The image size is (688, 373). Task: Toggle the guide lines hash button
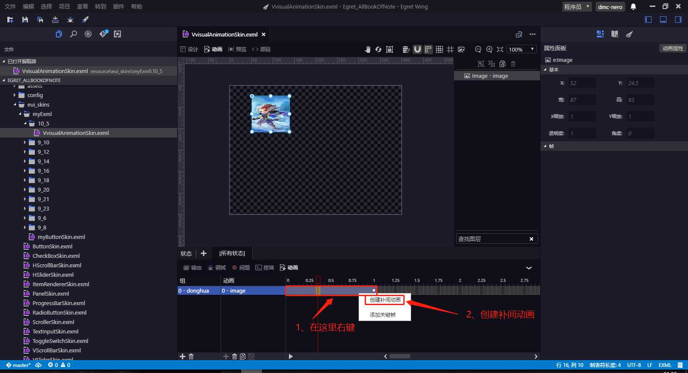(450, 49)
